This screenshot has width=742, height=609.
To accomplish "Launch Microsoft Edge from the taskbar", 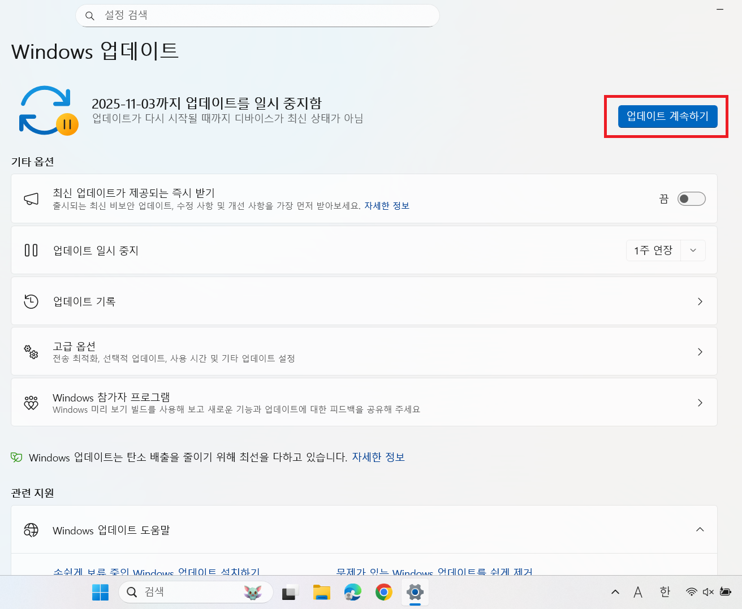I will [x=353, y=592].
